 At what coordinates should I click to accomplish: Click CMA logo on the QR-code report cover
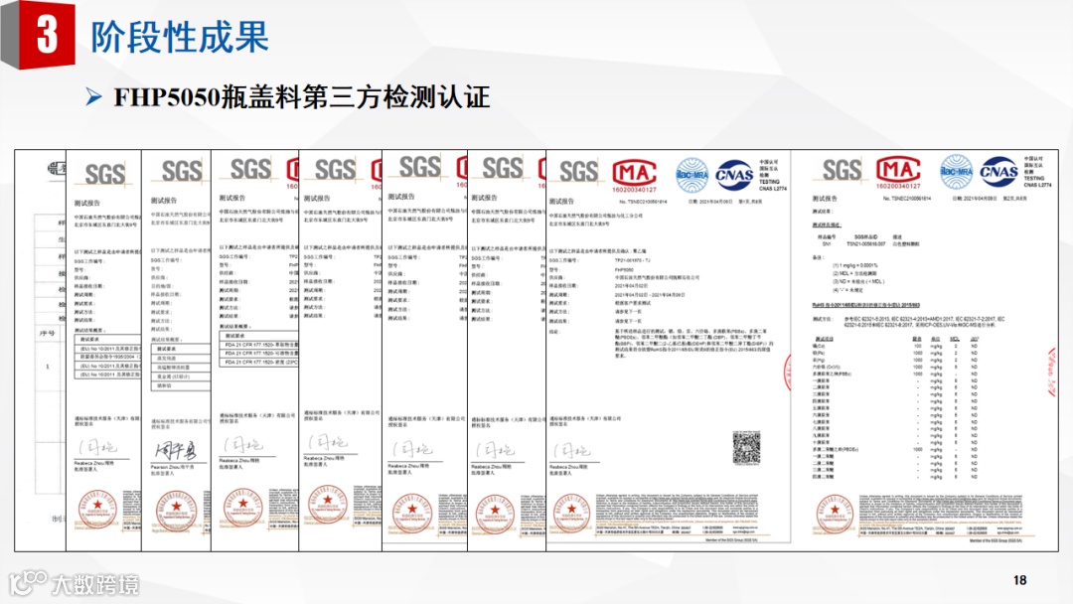click(634, 173)
